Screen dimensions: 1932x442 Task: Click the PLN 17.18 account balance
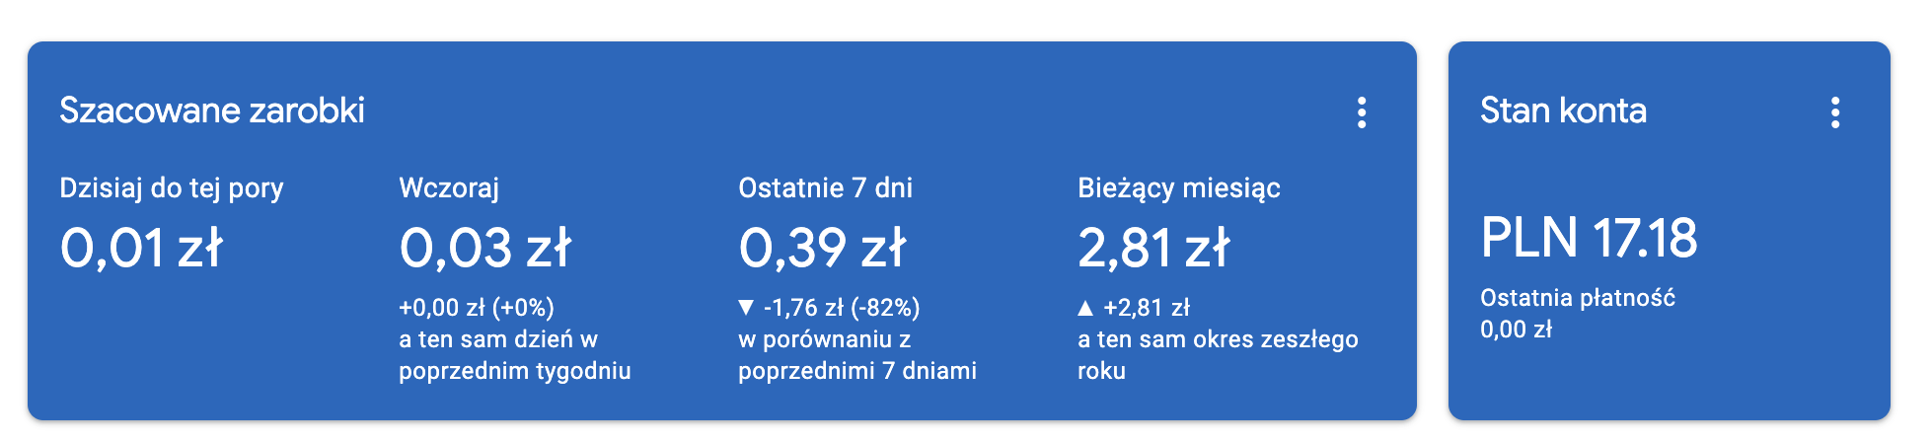pos(1589,238)
